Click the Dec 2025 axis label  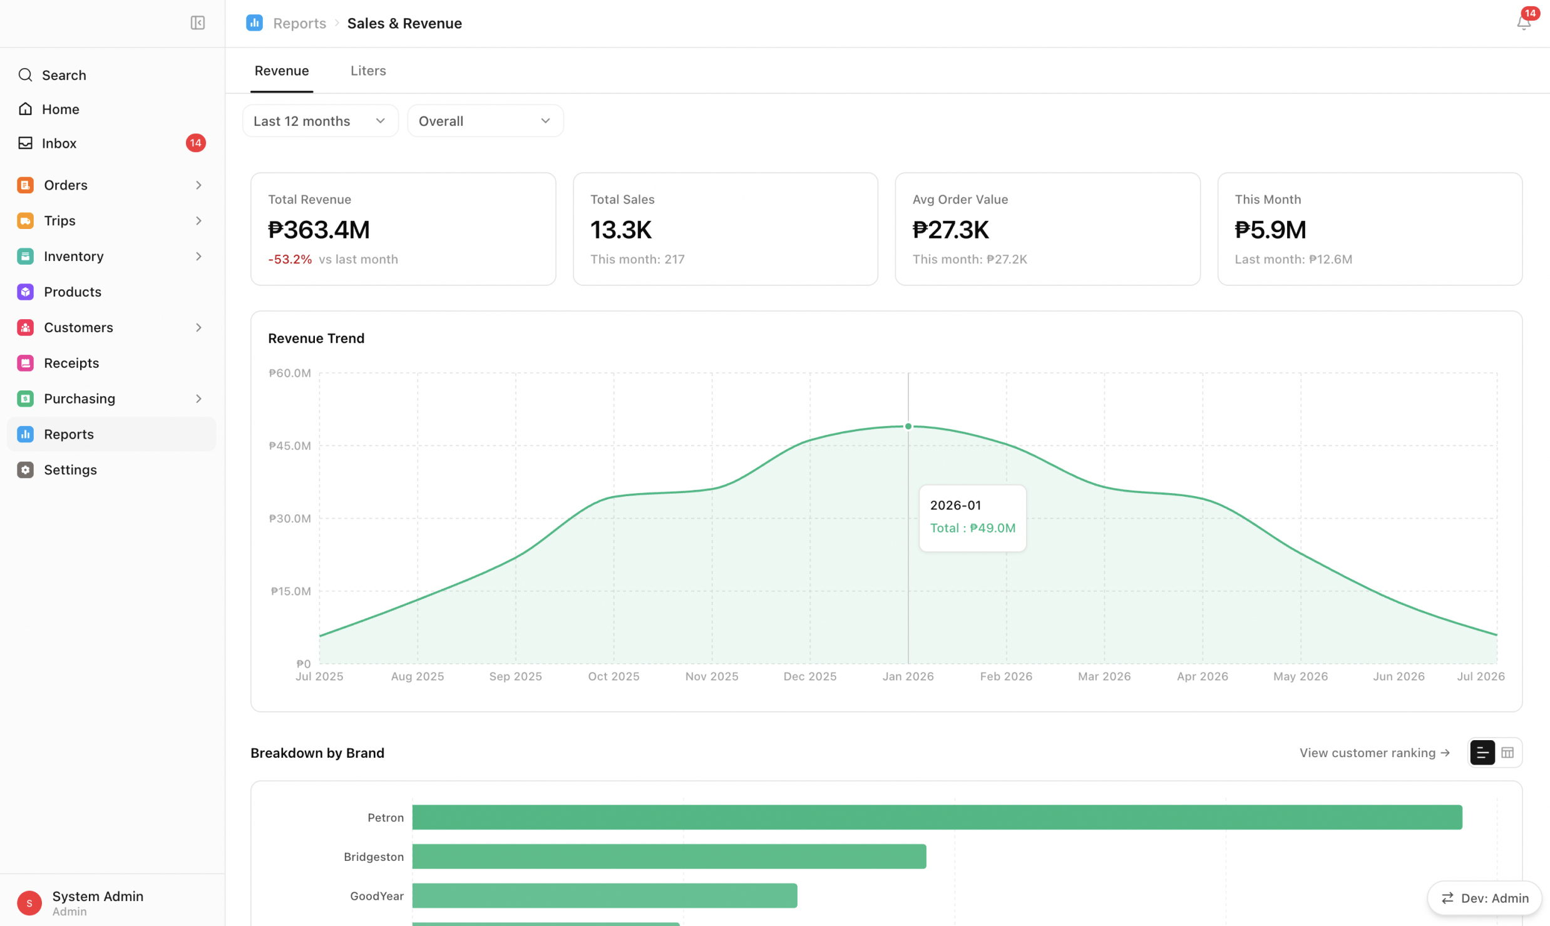[809, 676]
